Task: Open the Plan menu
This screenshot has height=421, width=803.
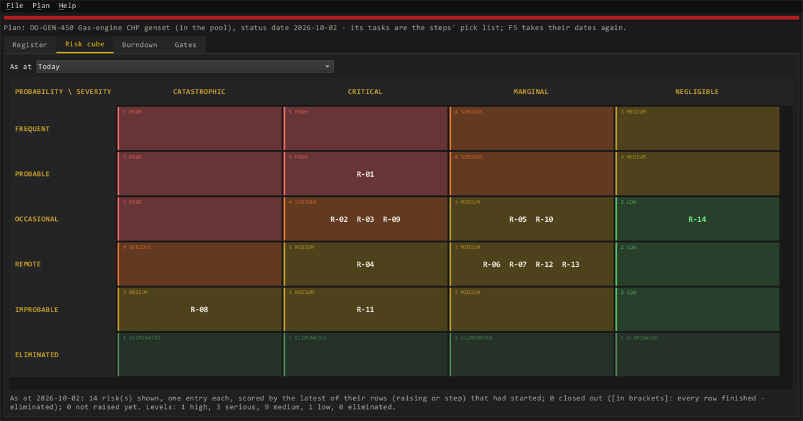Action: pyautogui.click(x=41, y=6)
